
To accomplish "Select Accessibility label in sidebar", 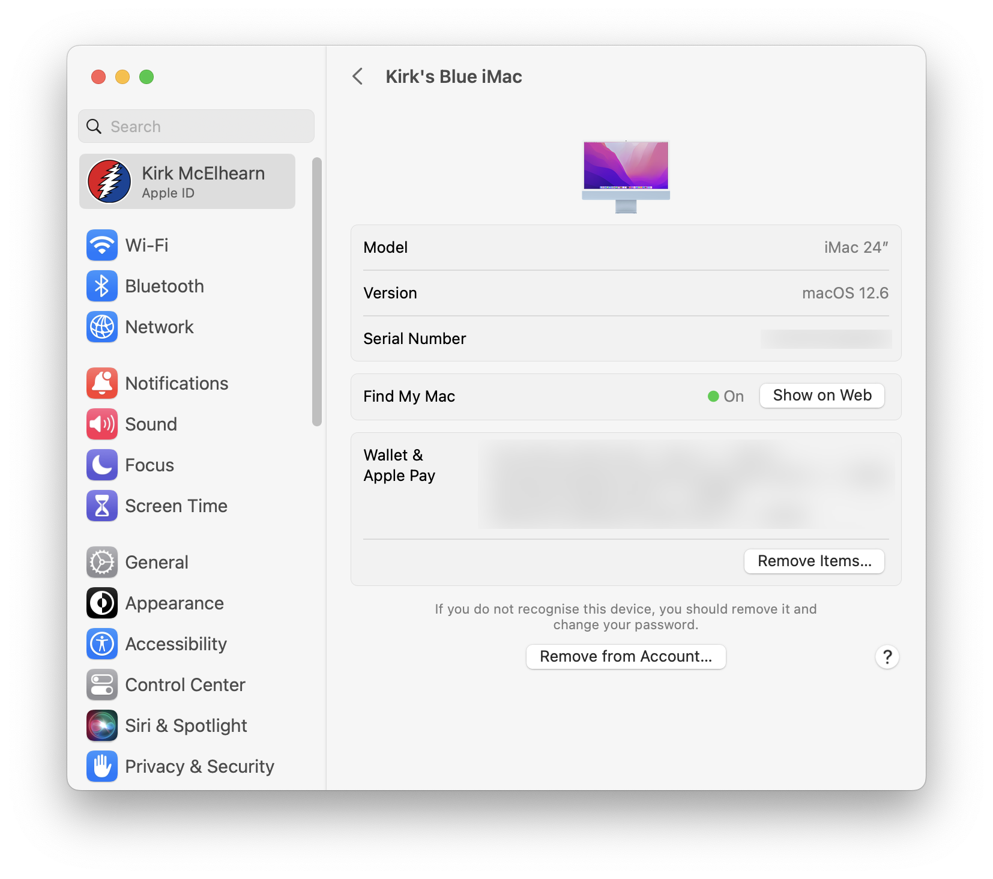I will 176,644.
